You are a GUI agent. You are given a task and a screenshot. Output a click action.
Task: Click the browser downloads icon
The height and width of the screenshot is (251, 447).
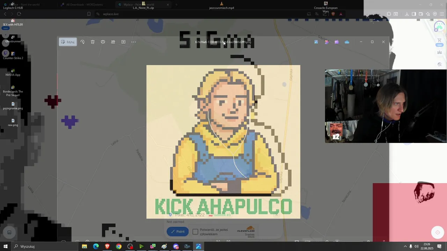407,14
